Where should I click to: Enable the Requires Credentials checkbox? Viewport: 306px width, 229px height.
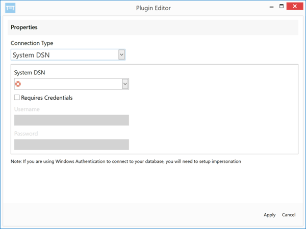[x=17, y=97]
